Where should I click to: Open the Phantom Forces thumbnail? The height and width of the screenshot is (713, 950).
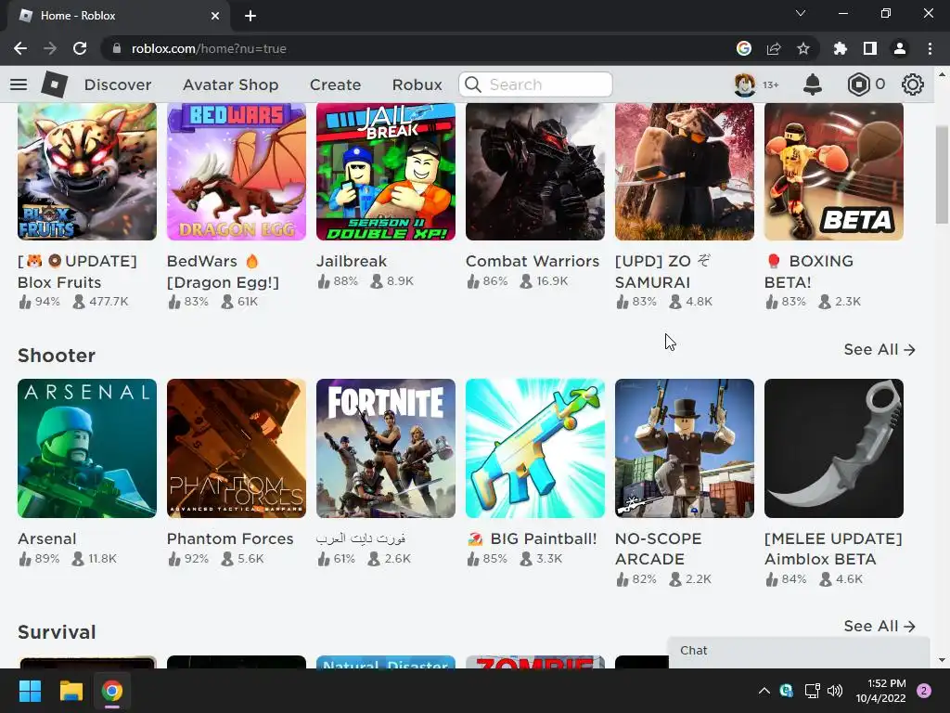pos(237,448)
